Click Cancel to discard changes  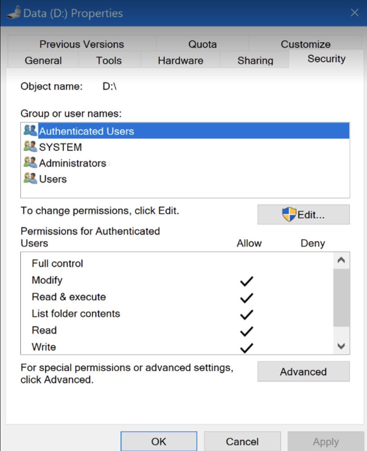click(x=242, y=441)
